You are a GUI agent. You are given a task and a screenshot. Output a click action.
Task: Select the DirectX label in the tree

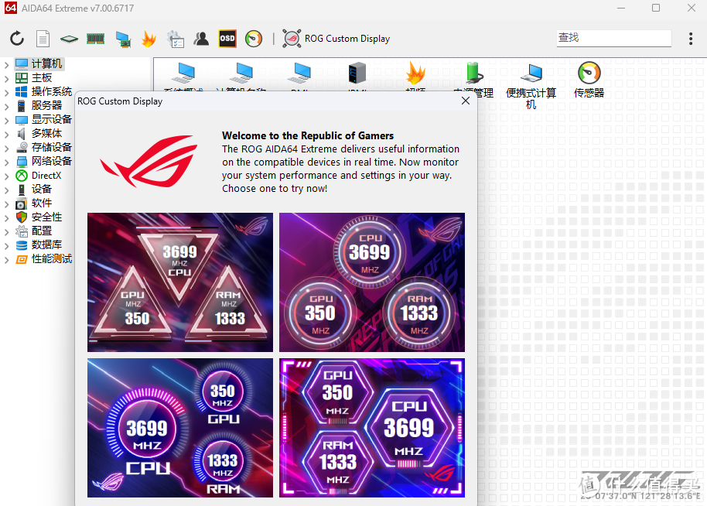pyautogui.click(x=46, y=176)
